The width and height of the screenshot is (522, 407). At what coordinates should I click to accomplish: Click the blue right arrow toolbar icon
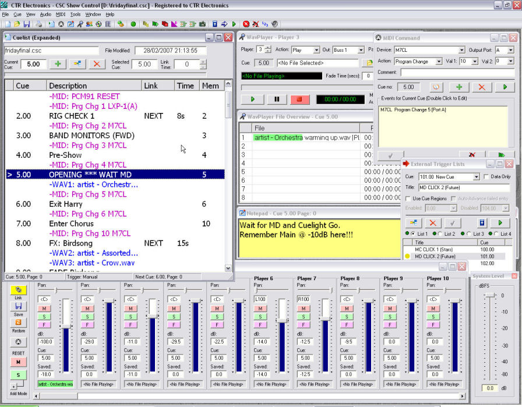(x=224, y=24)
